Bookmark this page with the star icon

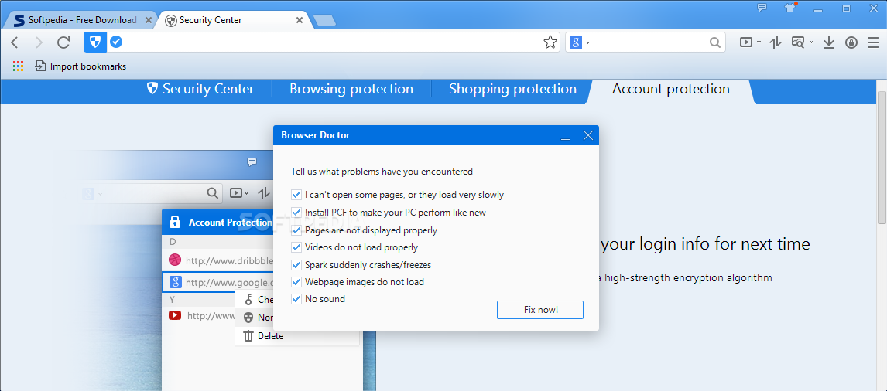pos(550,42)
